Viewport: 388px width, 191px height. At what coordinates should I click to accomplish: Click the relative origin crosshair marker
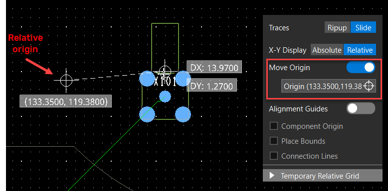66,80
